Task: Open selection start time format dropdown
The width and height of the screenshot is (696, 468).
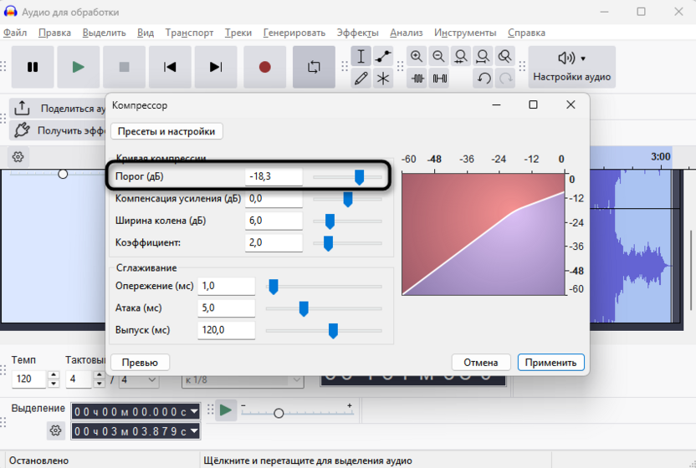Action: 195,411
